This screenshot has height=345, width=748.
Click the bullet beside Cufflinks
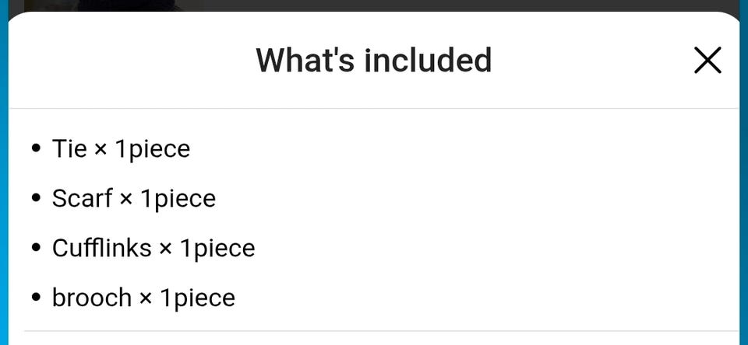click(x=35, y=247)
